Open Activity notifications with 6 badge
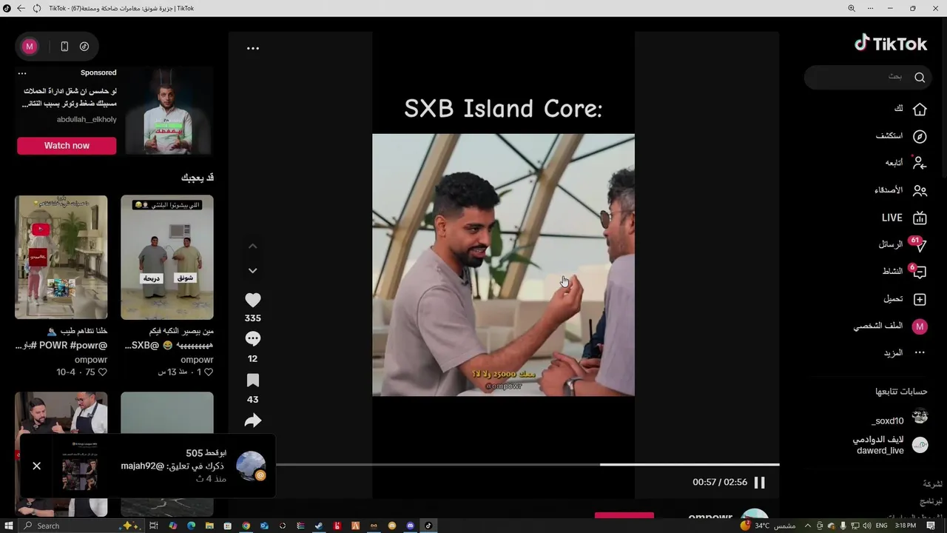 (904, 272)
